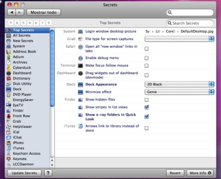The height and width of the screenshot is (179, 221).
Task: Enable Drag widgets out of dashboard checkbox
Action: 146,75
